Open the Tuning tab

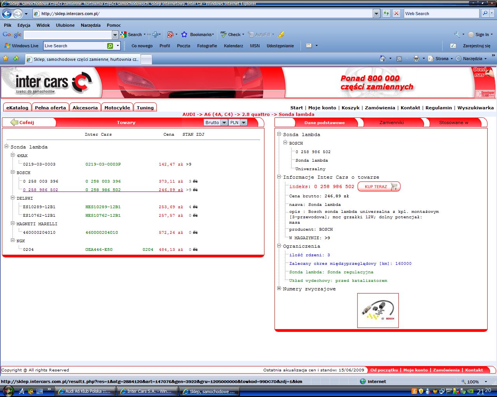pyautogui.click(x=145, y=108)
